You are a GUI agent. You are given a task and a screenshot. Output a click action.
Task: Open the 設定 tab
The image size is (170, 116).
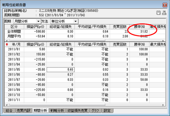pyautogui.click(x=107, y=110)
